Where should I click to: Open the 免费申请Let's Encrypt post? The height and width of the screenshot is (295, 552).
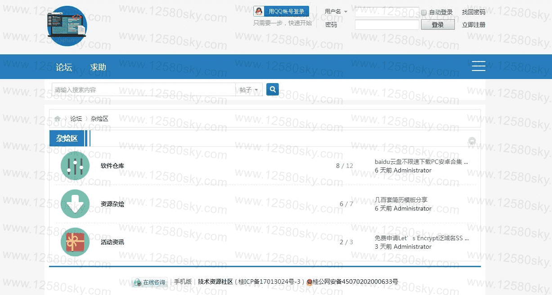click(422, 238)
